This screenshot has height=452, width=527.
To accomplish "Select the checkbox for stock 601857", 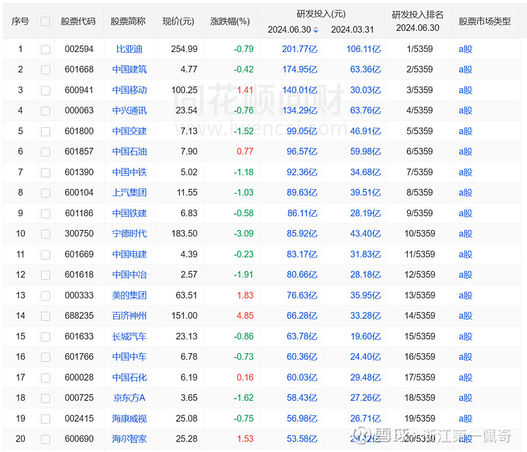I will pyautogui.click(x=45, y=152).
